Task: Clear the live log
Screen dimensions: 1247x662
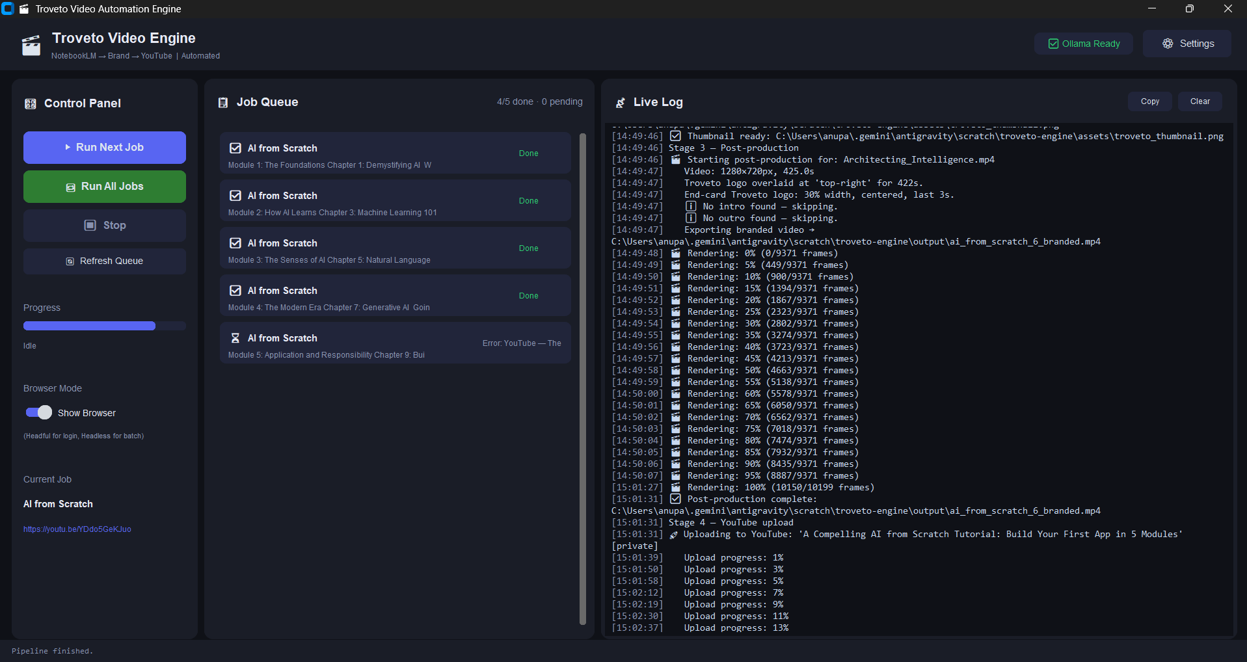Action: (x=1200, y=101)
